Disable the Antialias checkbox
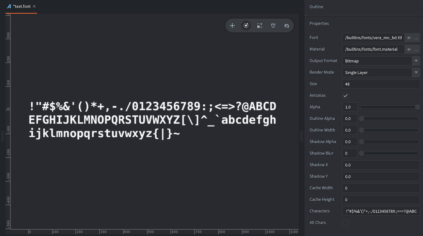The height and width of the screenshot is (236, 423). (x=345, y=96)
